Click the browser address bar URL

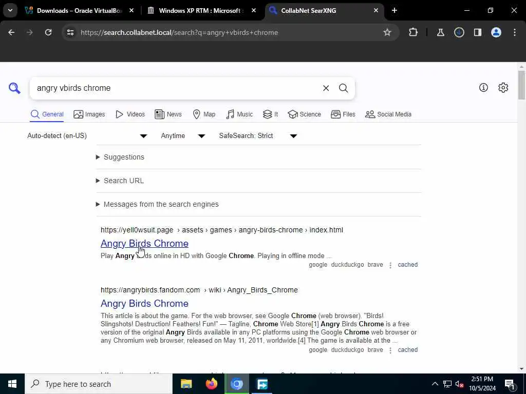click(x=179, y=32)
